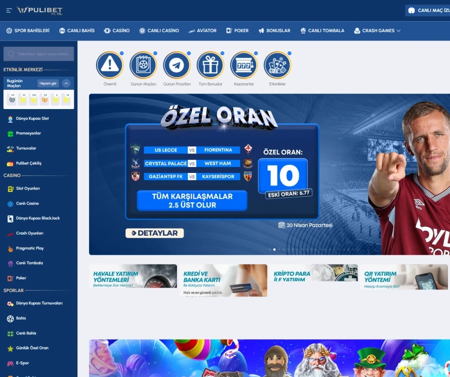Select the sport icon showing 14 matches
450x377 pixels.
66,99
